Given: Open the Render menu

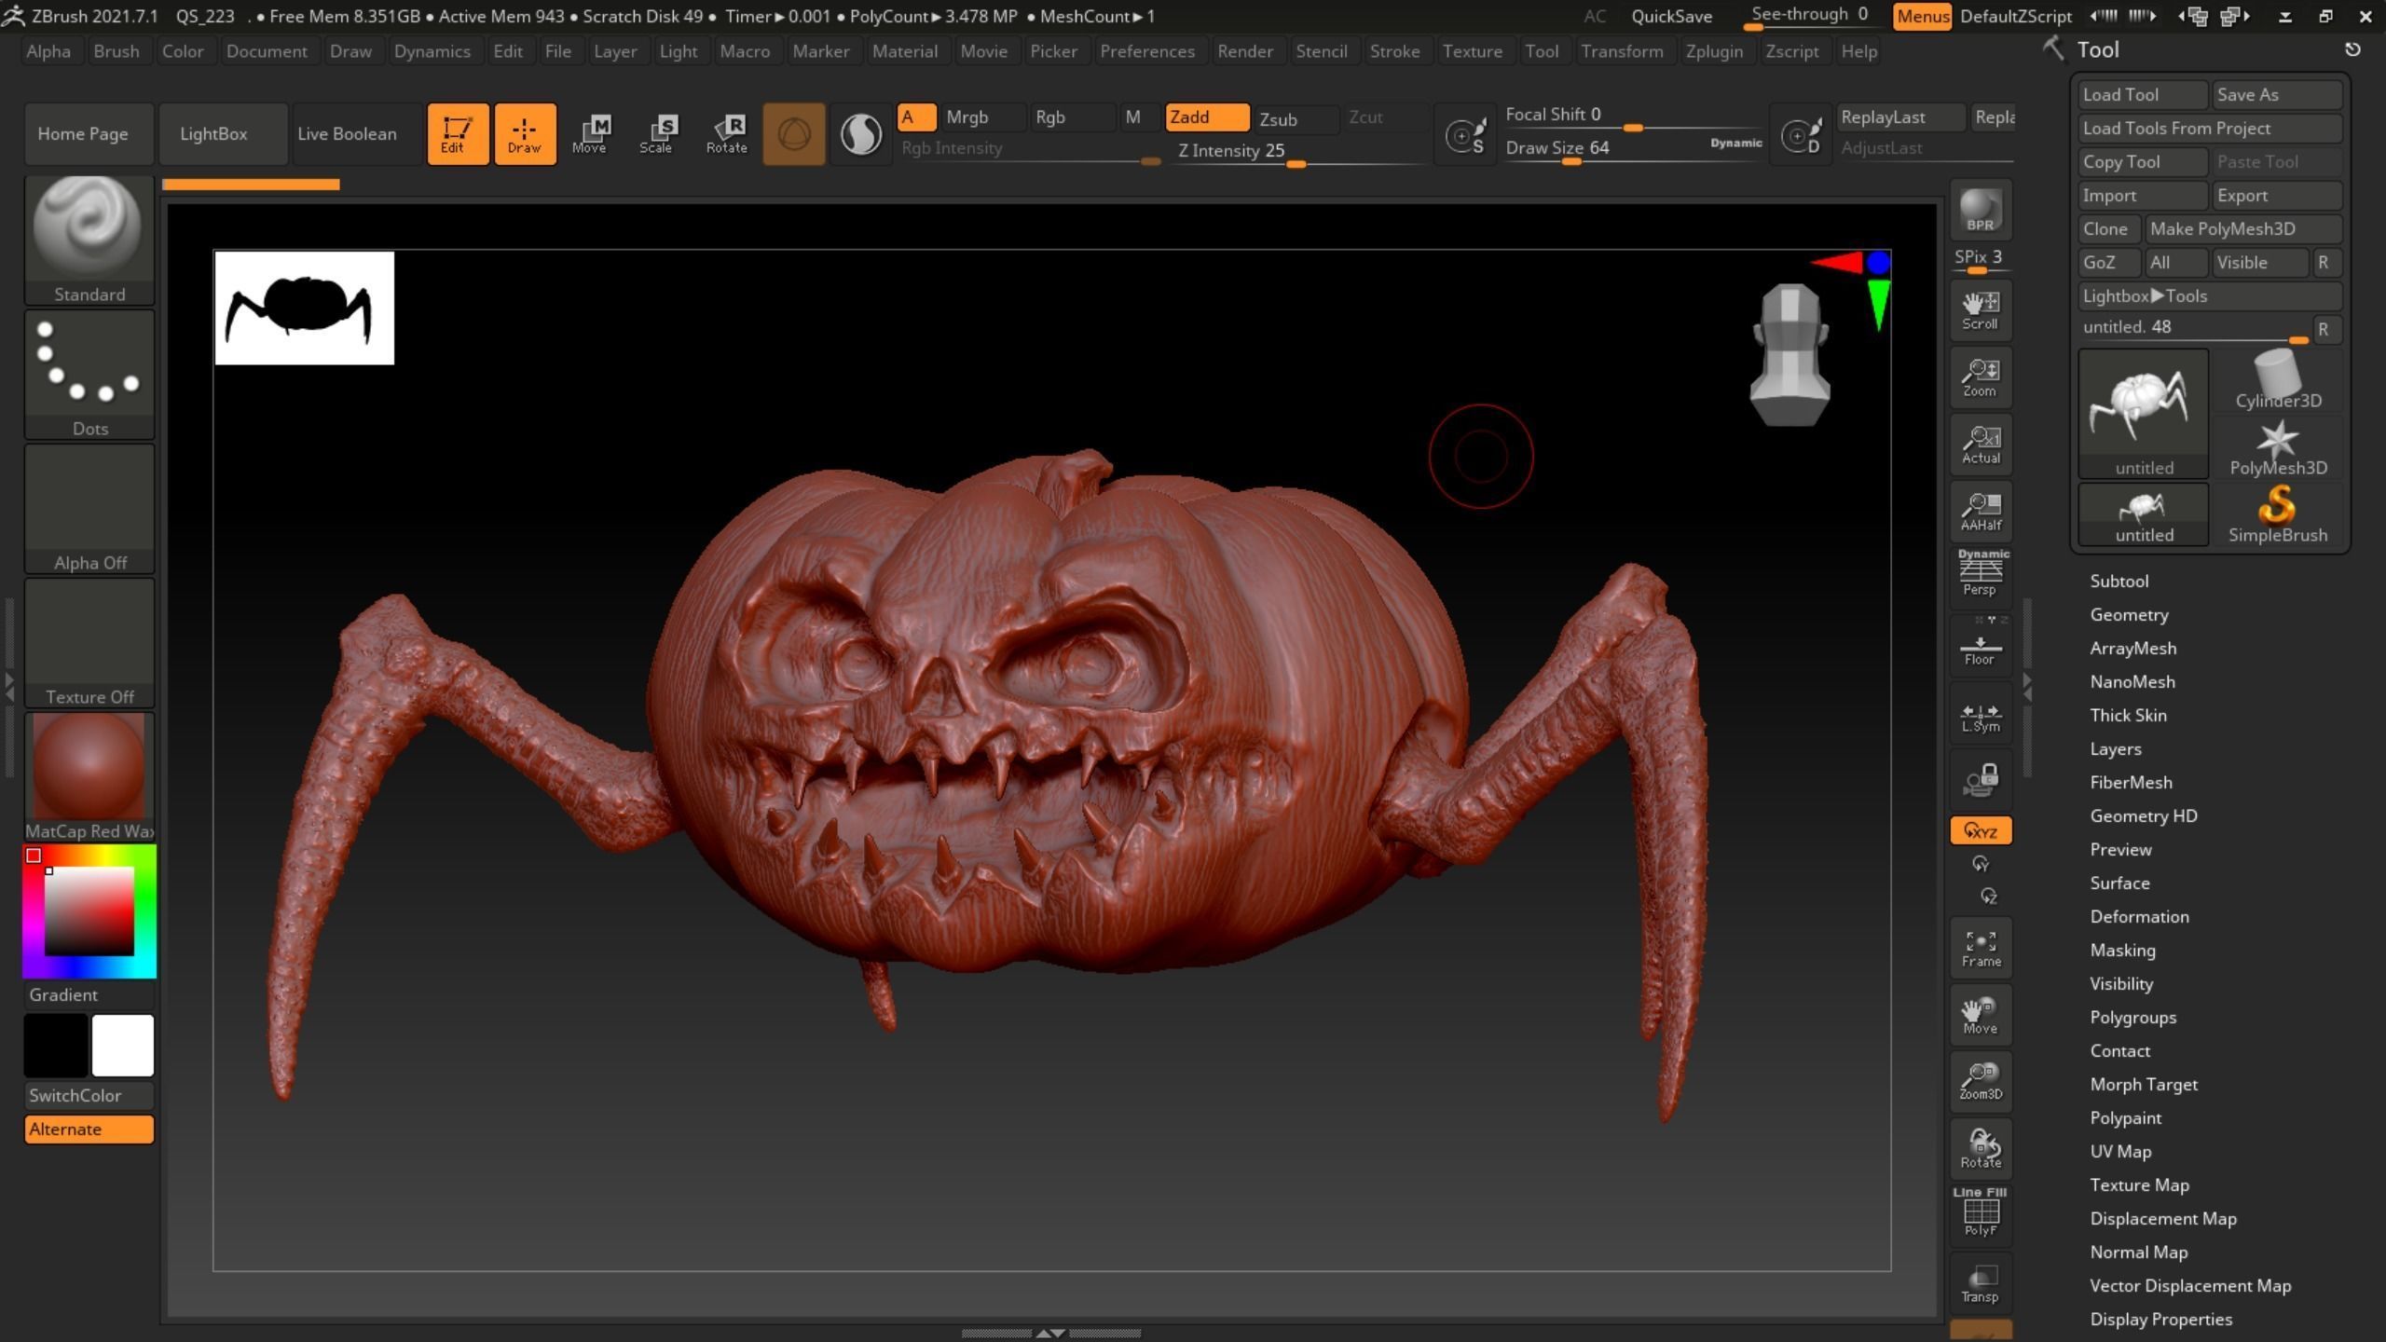Looking at the screenshot, I should pos(1244,51).
